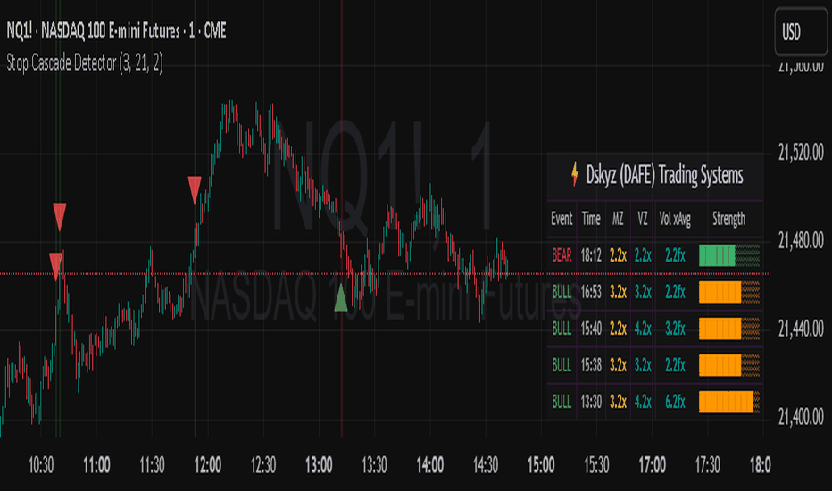The width and height of the screenshot is (832, 491).
Task: Click the 4.2x VZ value in the 15:40 row
Action: coord(643,329)
